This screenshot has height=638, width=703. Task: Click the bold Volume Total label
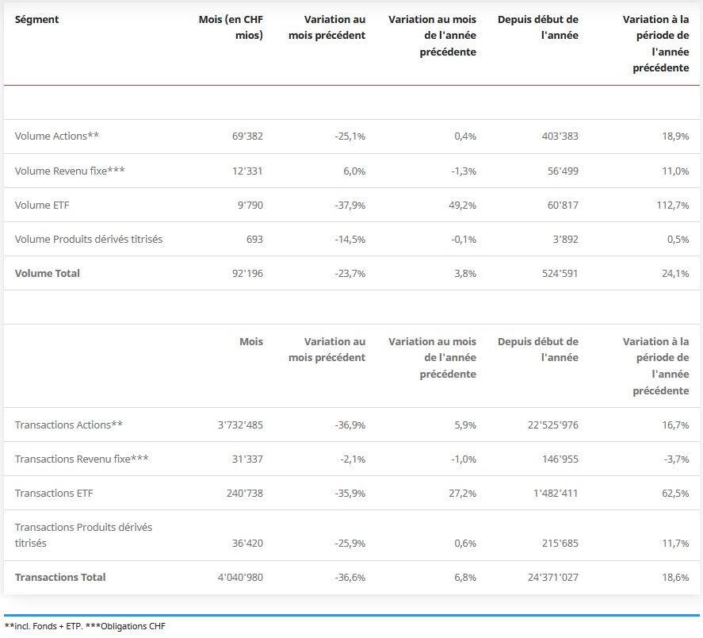48,273
